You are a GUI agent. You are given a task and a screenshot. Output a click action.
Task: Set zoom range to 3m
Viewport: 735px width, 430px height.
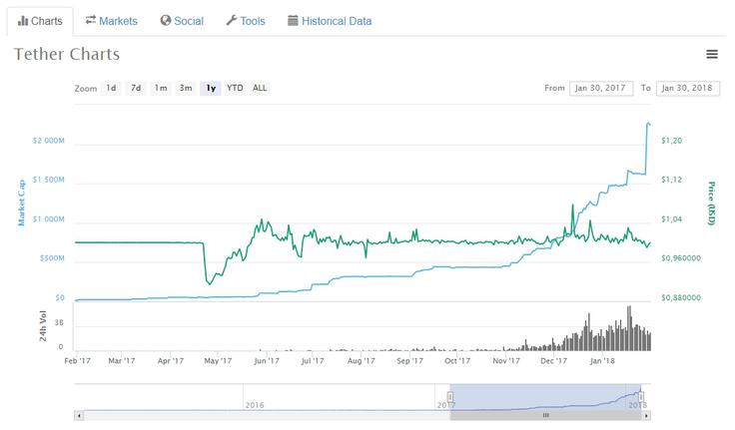[x=186, y=88]
